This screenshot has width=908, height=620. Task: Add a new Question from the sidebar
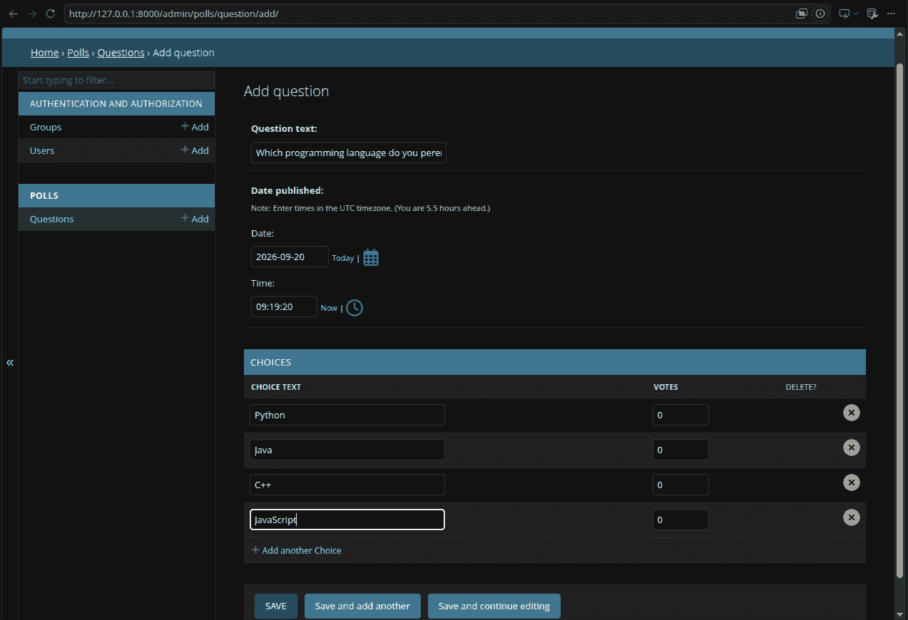pyautogui.click(x=195, y=219)
